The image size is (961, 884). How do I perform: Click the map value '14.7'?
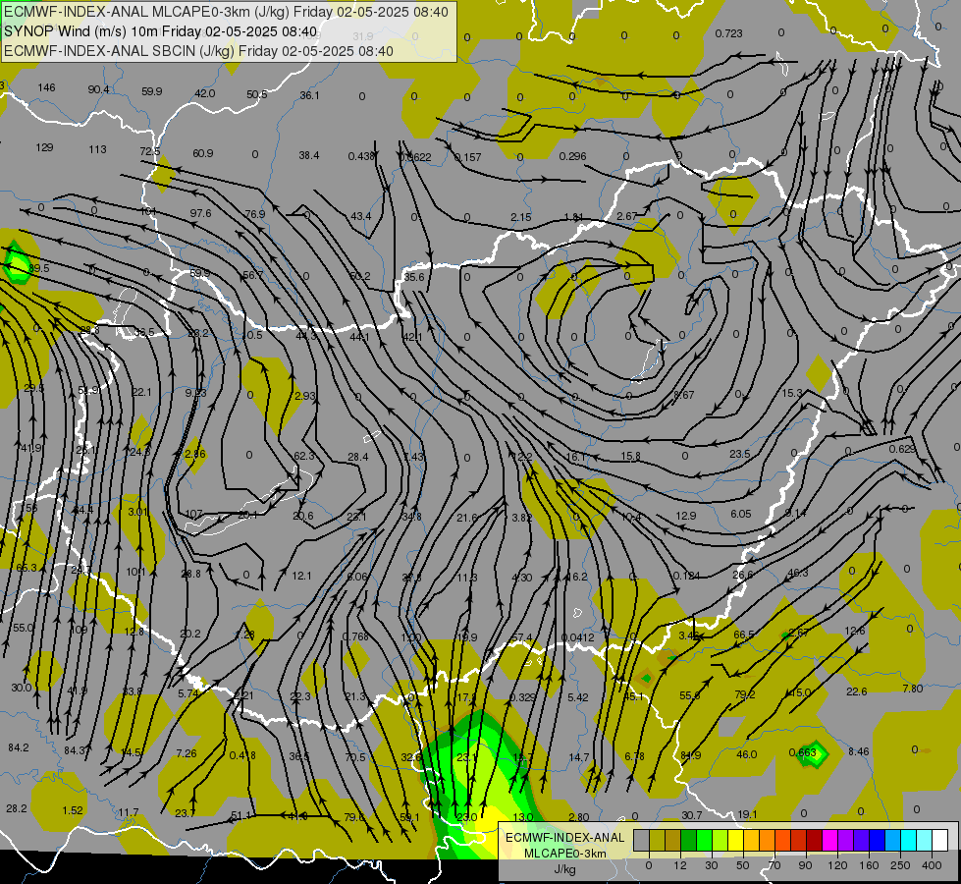click(x=578, y=757)
